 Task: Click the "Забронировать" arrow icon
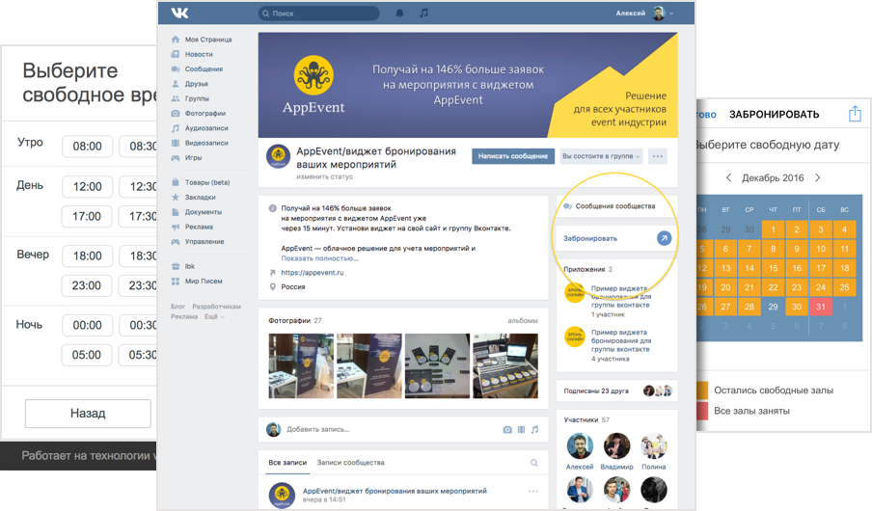[x=664, y=238]
